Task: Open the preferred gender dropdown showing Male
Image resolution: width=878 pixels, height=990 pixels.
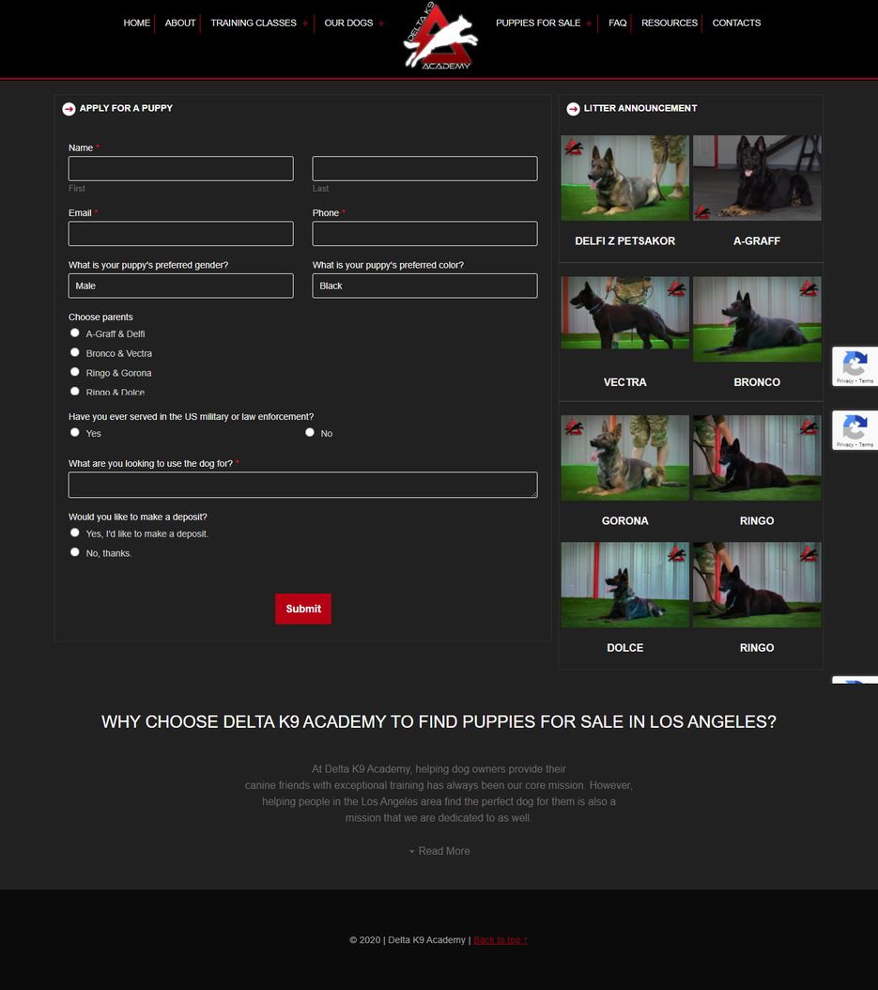Action: 180,286
